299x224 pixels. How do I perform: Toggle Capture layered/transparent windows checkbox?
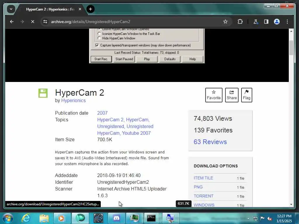click(x=97, y=45)
